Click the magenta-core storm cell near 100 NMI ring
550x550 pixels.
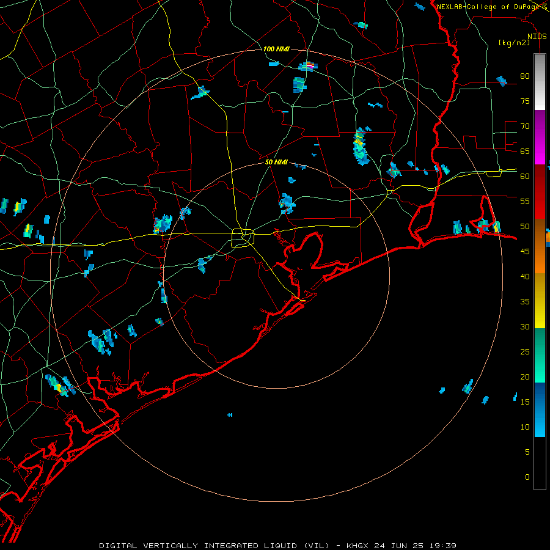(x=308, y=66)
